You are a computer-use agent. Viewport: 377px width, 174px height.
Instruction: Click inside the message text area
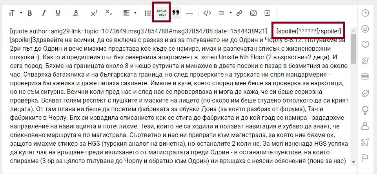pyautogui.click(x=179, y=96)
